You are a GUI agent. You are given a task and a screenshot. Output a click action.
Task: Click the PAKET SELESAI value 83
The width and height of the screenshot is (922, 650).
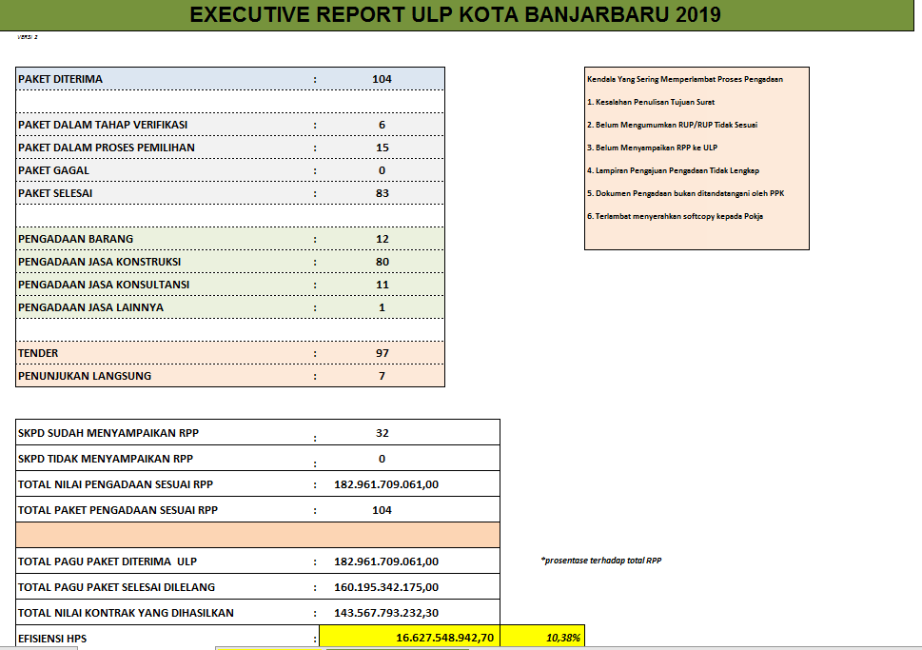tap(382, 193)
